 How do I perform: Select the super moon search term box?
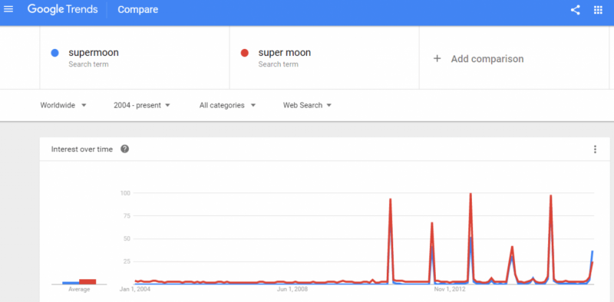(324, 58)
